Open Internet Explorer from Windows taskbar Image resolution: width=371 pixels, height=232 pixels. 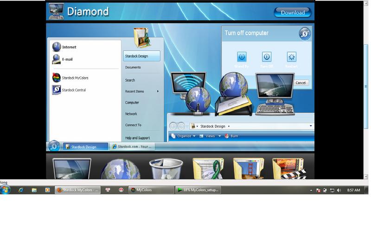tap(21, 190)
